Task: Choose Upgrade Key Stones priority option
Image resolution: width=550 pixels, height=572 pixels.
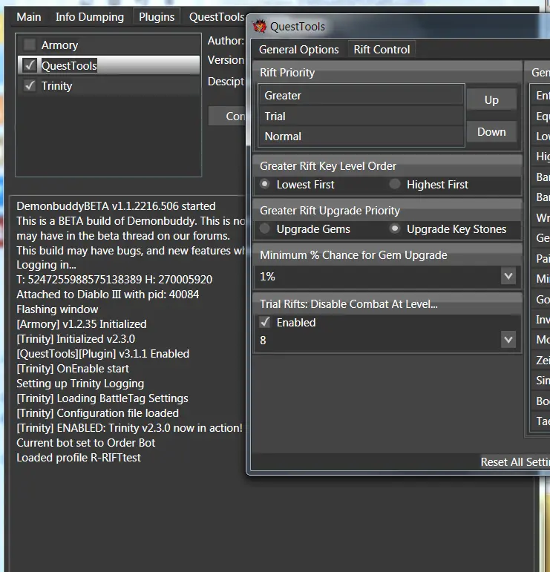Action: [x=395, y=229]
